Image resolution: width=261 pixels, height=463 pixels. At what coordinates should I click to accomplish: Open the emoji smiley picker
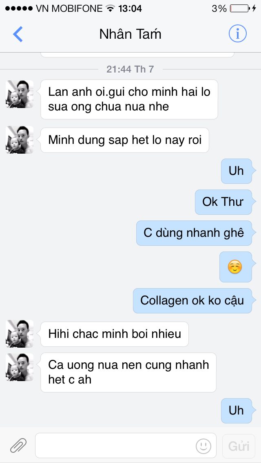pyautogui.click(x=203, y=445)
